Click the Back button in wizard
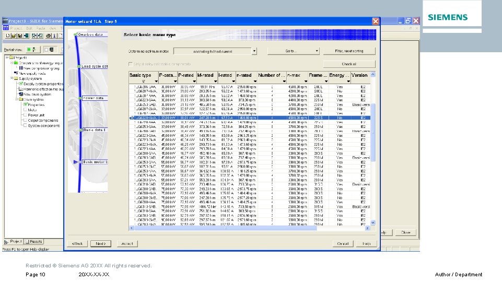 coord(77,243)
